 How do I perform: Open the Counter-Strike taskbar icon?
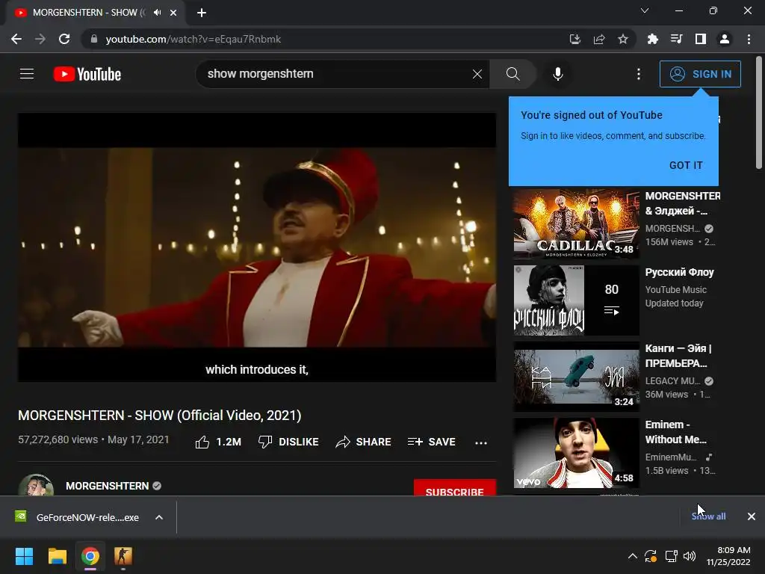tap(123, 556)
